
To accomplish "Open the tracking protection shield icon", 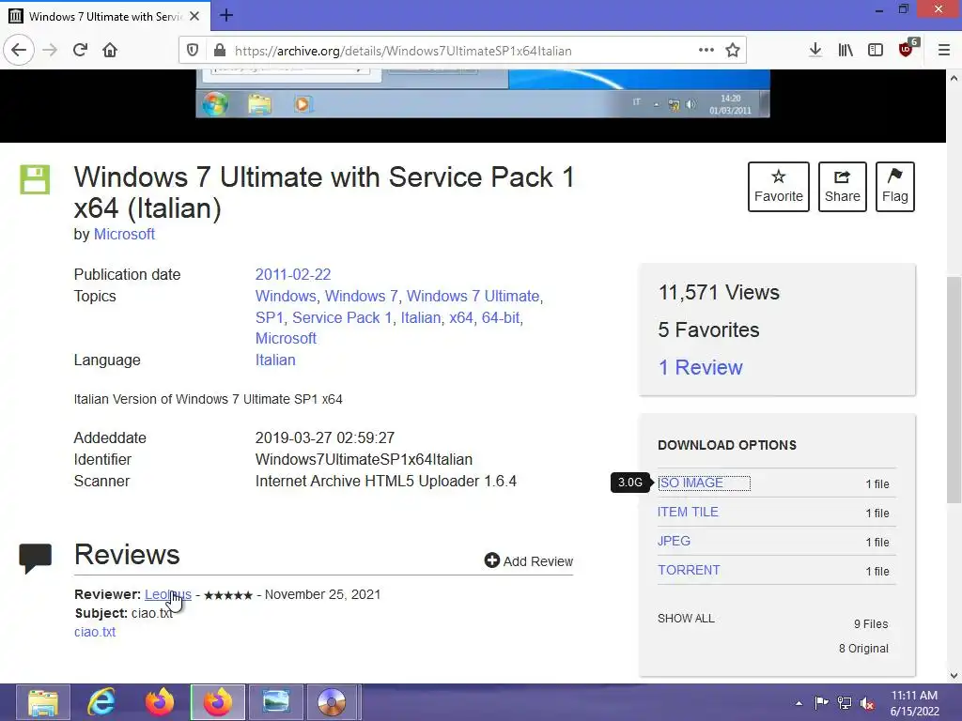I will pos(192,51).
